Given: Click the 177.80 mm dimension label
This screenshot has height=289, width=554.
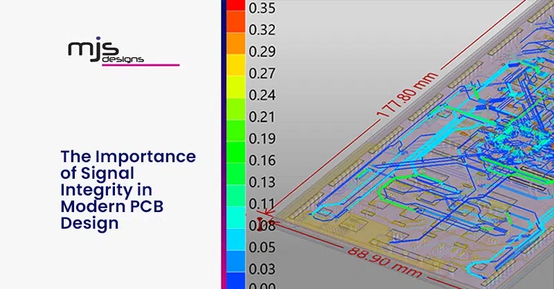Looking at the screenshot, I should pos(407,95).
